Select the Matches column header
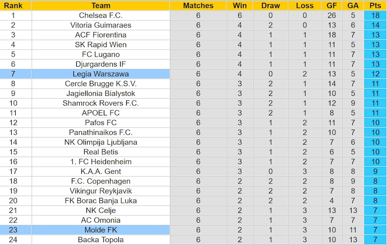The height and width of the screenshot is (245, 387). point(198,6)
